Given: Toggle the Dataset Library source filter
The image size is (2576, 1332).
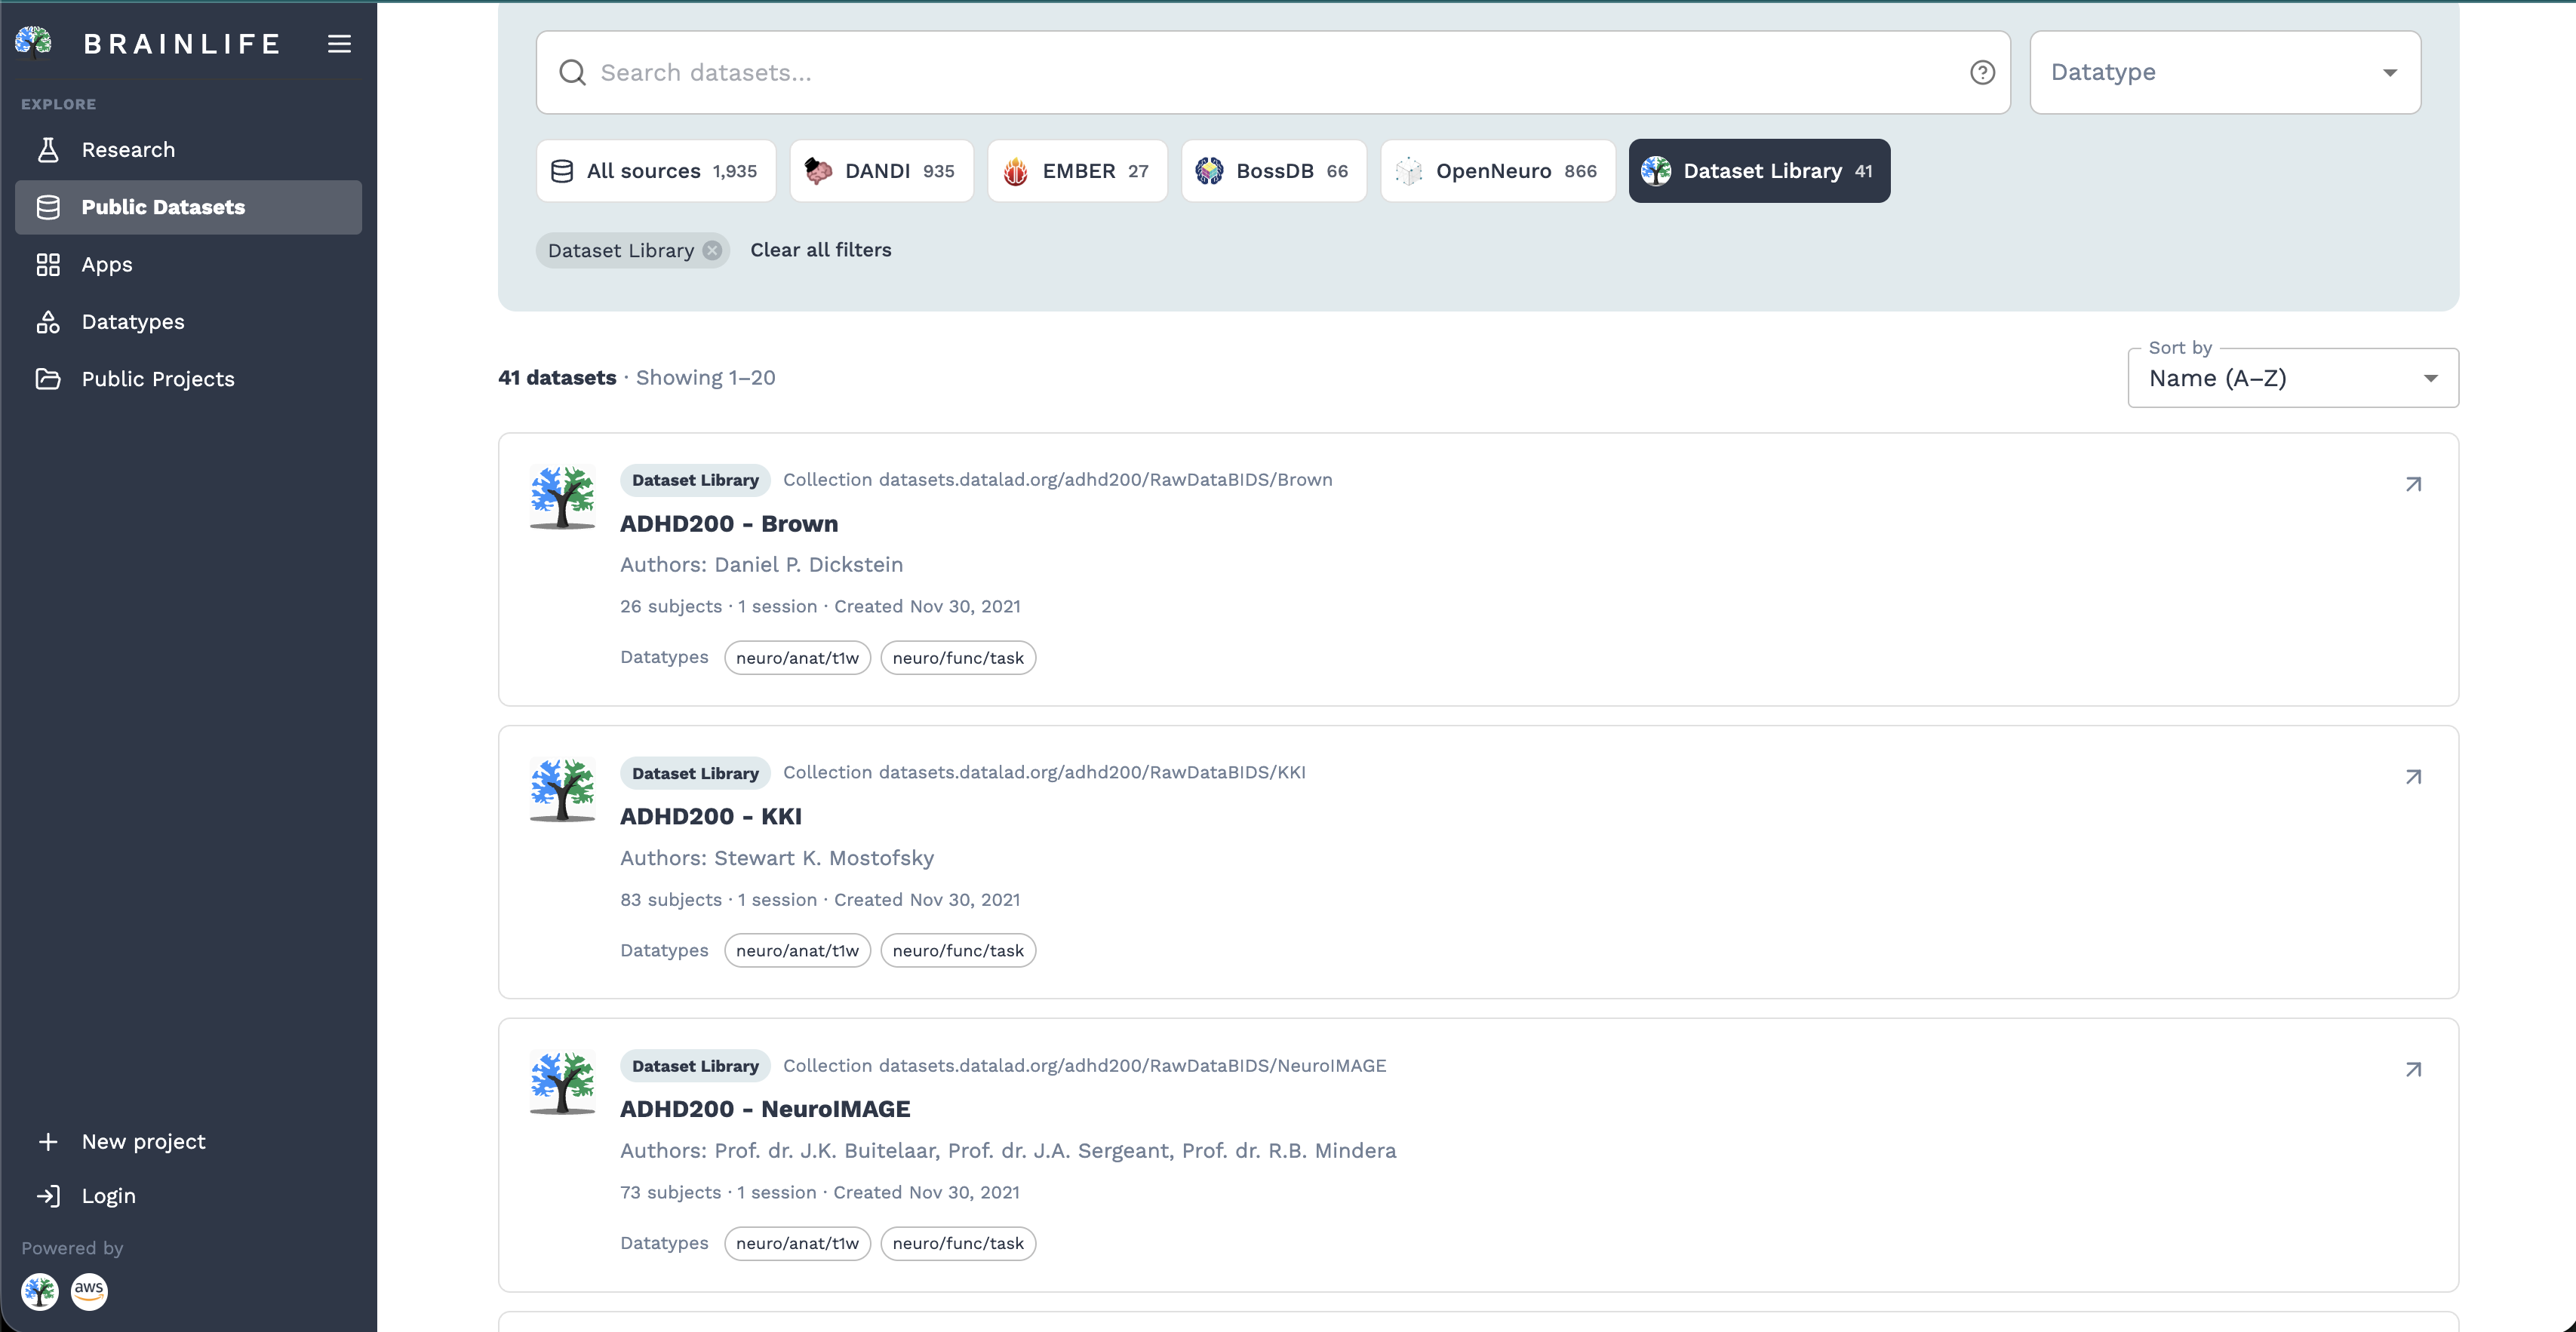Looking at the screenshot, I should tap(1759, 171).
